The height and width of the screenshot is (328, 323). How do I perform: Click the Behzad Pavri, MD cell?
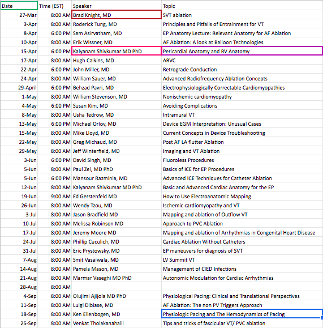click(117, 87)
